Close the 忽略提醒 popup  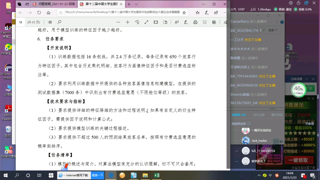point(313,79)
